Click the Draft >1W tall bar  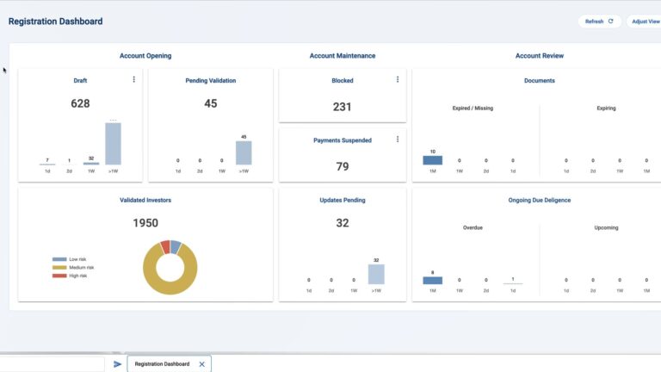[113, 144]
